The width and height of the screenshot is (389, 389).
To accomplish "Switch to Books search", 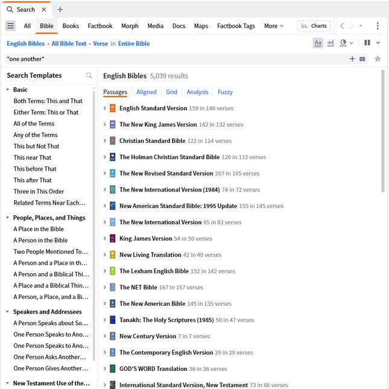I will click(71, 26).
